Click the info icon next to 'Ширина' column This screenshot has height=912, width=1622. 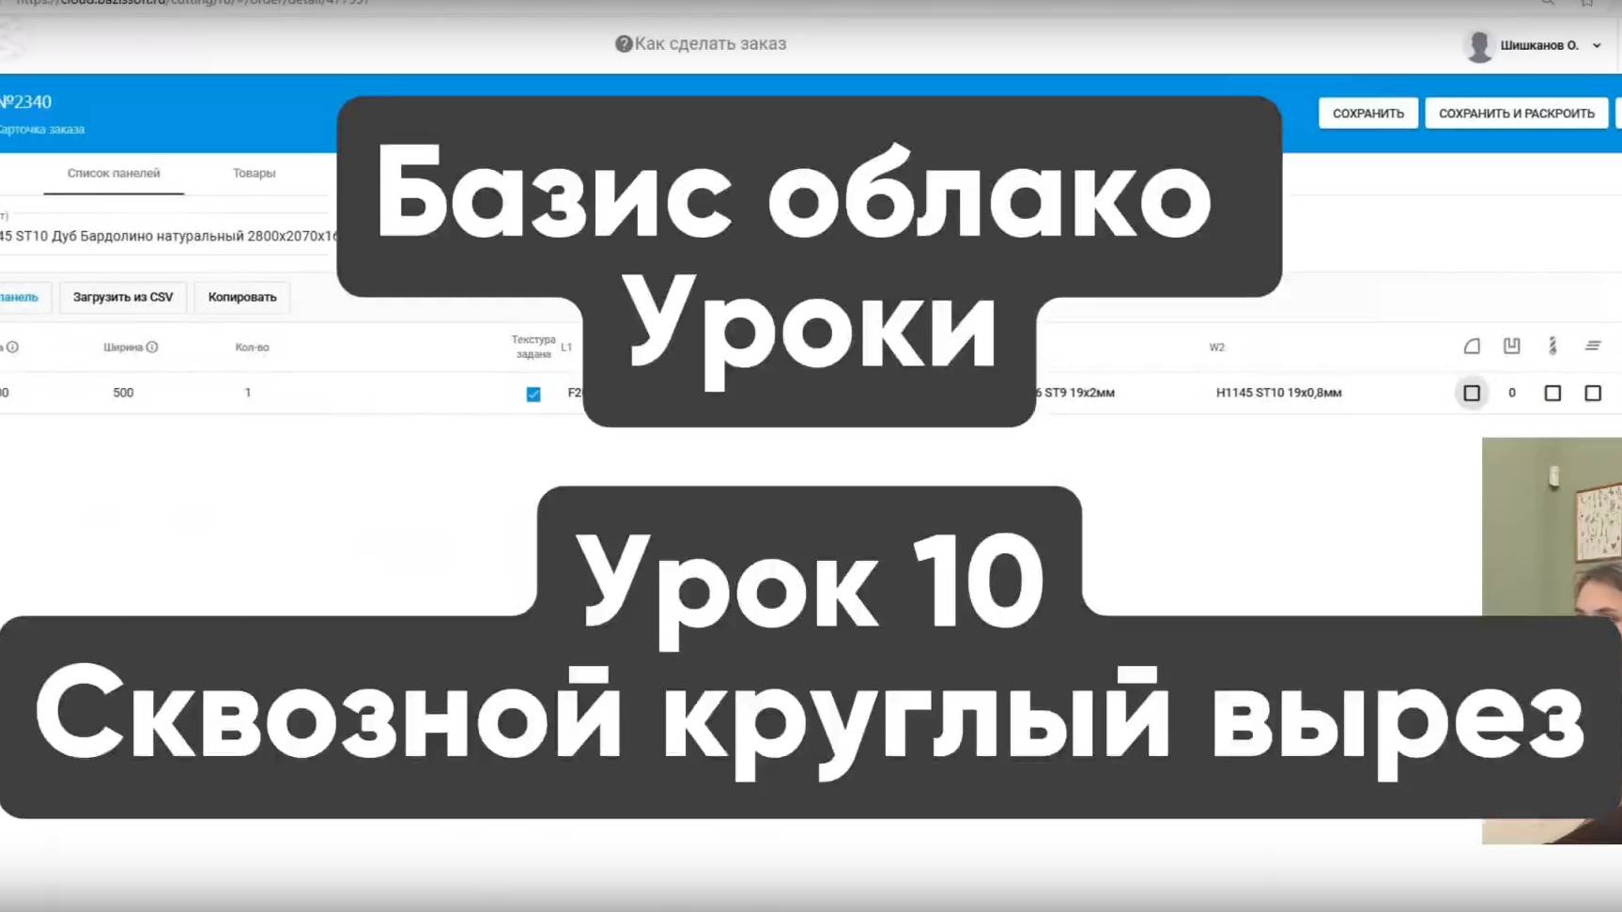click(x=153, y=347)
